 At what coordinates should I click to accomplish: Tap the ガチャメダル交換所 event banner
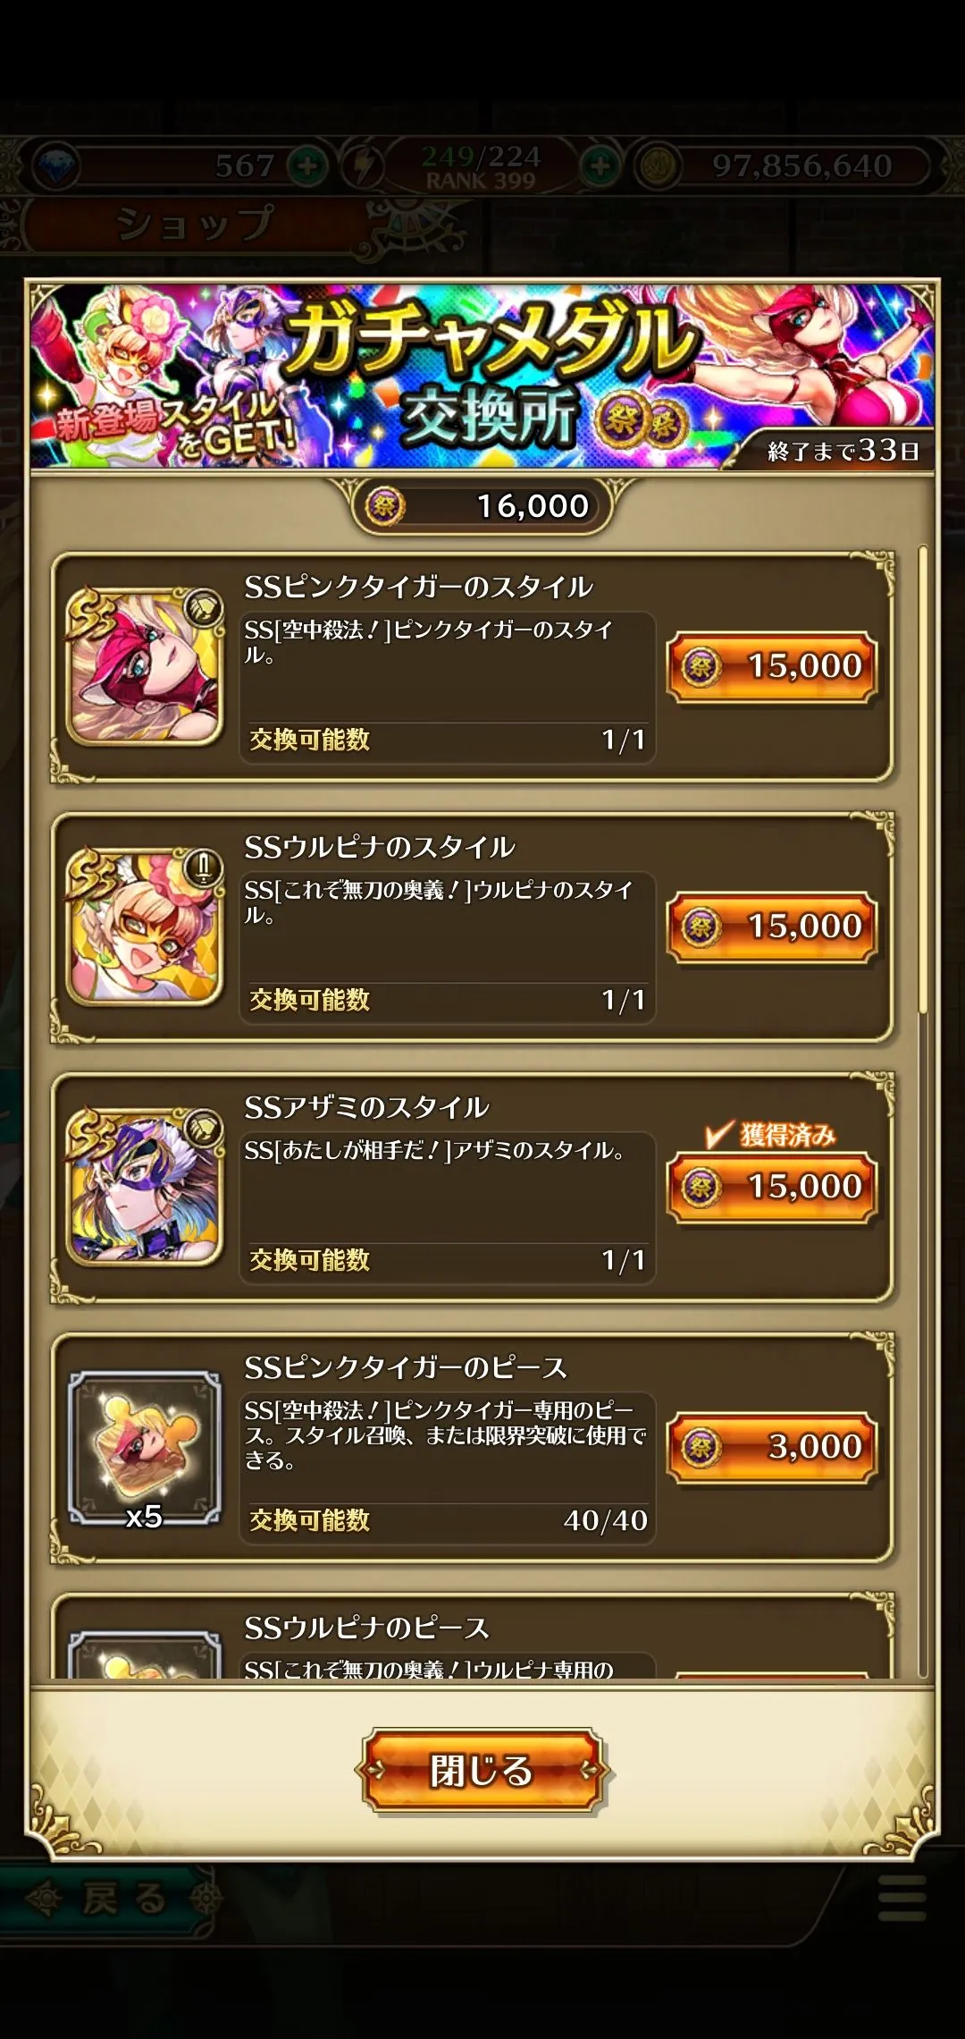[482, 376]
